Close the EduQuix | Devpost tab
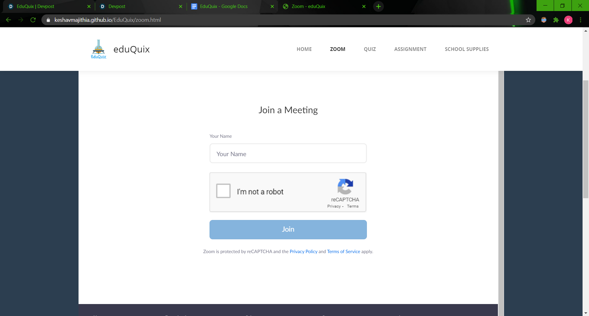589x316 pixels. coord(89,6)
